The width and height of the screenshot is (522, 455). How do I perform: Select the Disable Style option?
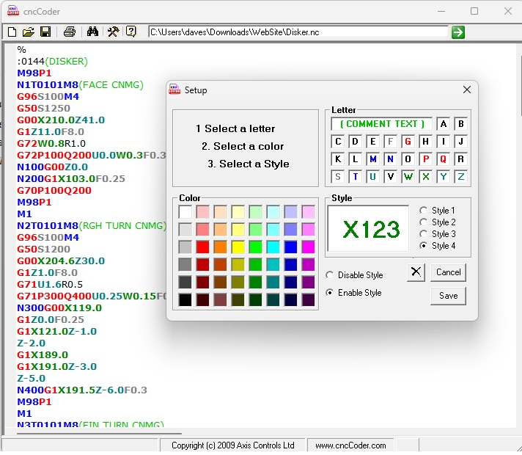pos(330,275)
